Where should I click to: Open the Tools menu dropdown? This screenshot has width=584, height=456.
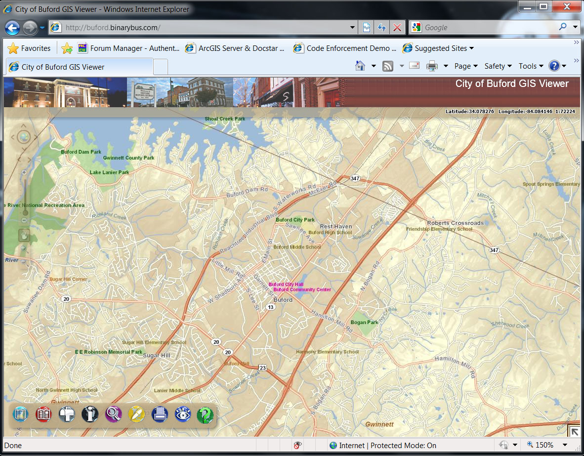pyautogui.click(x=531, y=66)
